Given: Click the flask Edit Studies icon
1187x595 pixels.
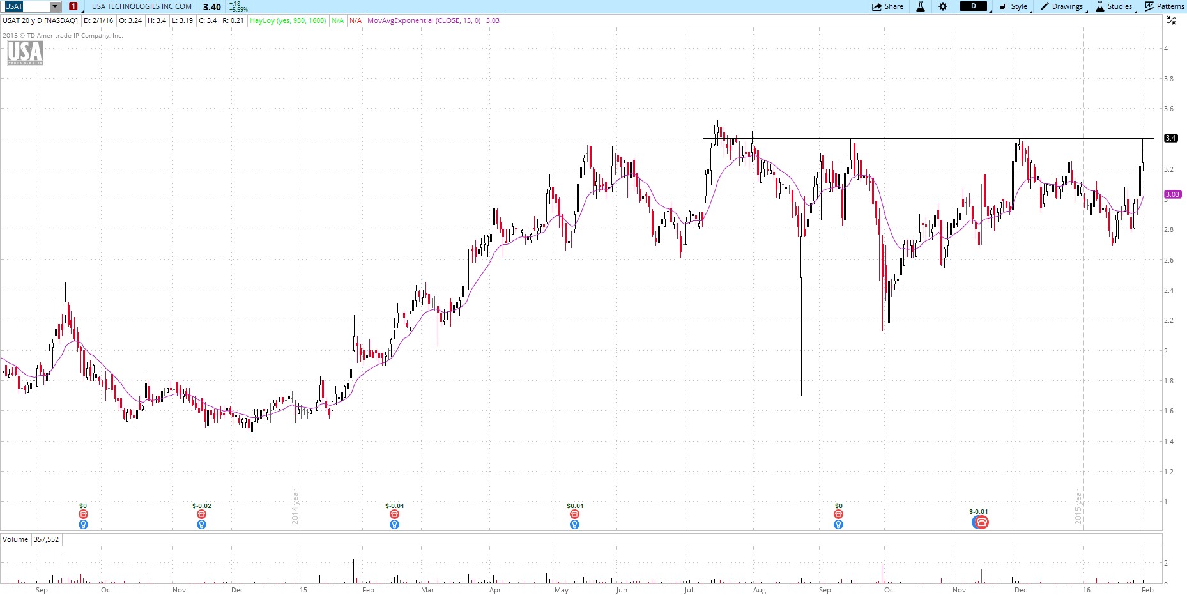Looking at the screenshot, I should (x=921, y=6).
